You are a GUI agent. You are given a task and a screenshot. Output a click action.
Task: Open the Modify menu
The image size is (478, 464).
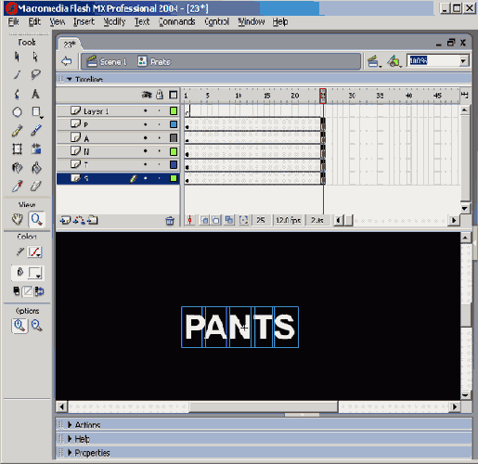pos(114,21)
